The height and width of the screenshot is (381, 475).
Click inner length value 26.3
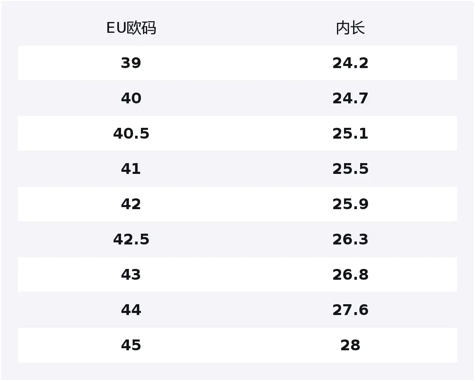(x=350, y=239)
